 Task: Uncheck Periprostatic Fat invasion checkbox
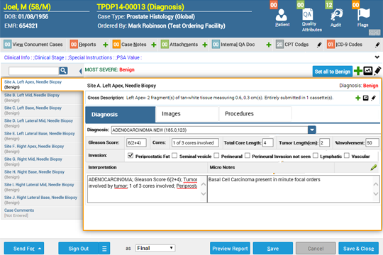(x=131, y=155)
